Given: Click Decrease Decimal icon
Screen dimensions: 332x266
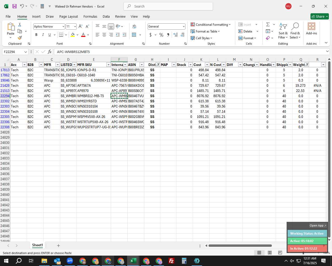Looking at the screenshot, I should click(182, 35).
